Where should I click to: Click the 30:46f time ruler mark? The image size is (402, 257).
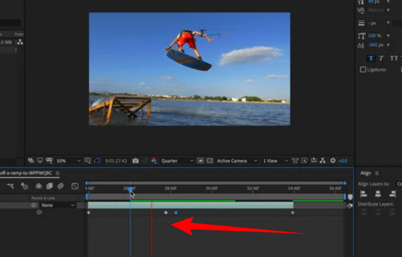212,188
